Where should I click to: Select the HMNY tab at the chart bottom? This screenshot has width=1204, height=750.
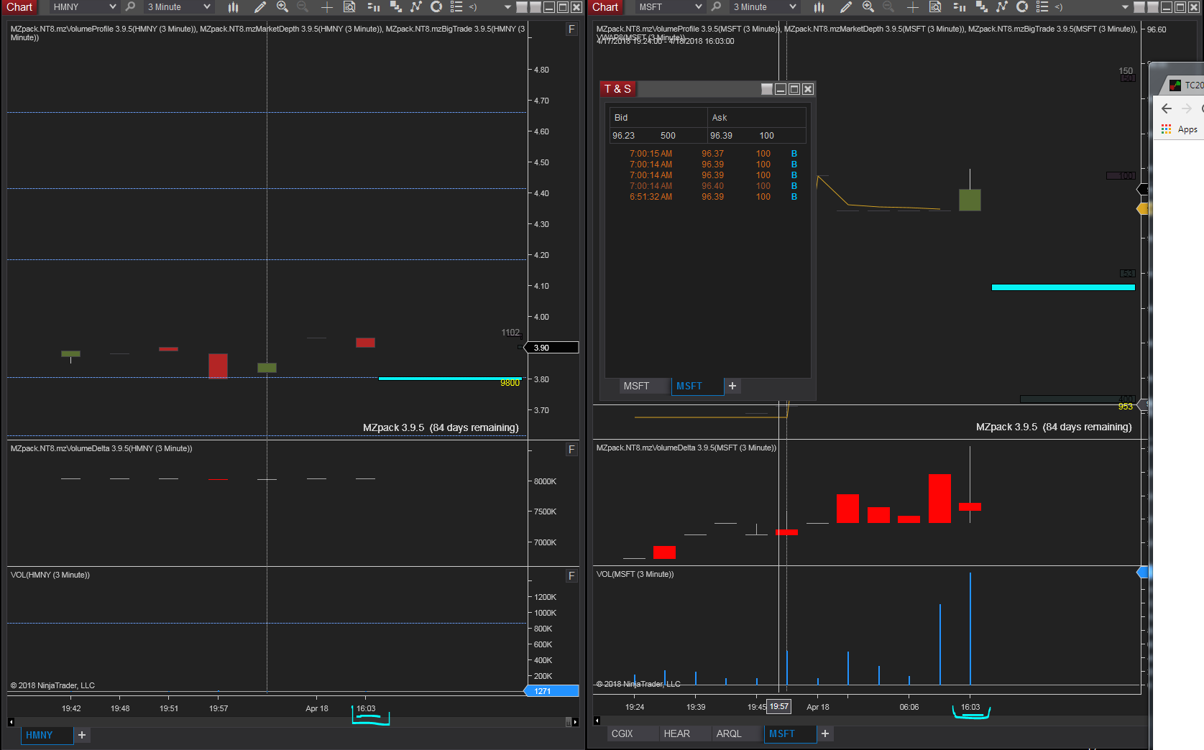click(x=47, y=735)
